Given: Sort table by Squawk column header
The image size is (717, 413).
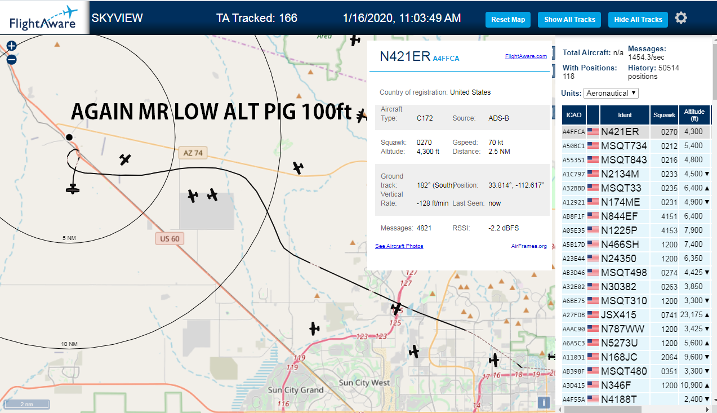Looking at the screenshot, I should point(664,115).
